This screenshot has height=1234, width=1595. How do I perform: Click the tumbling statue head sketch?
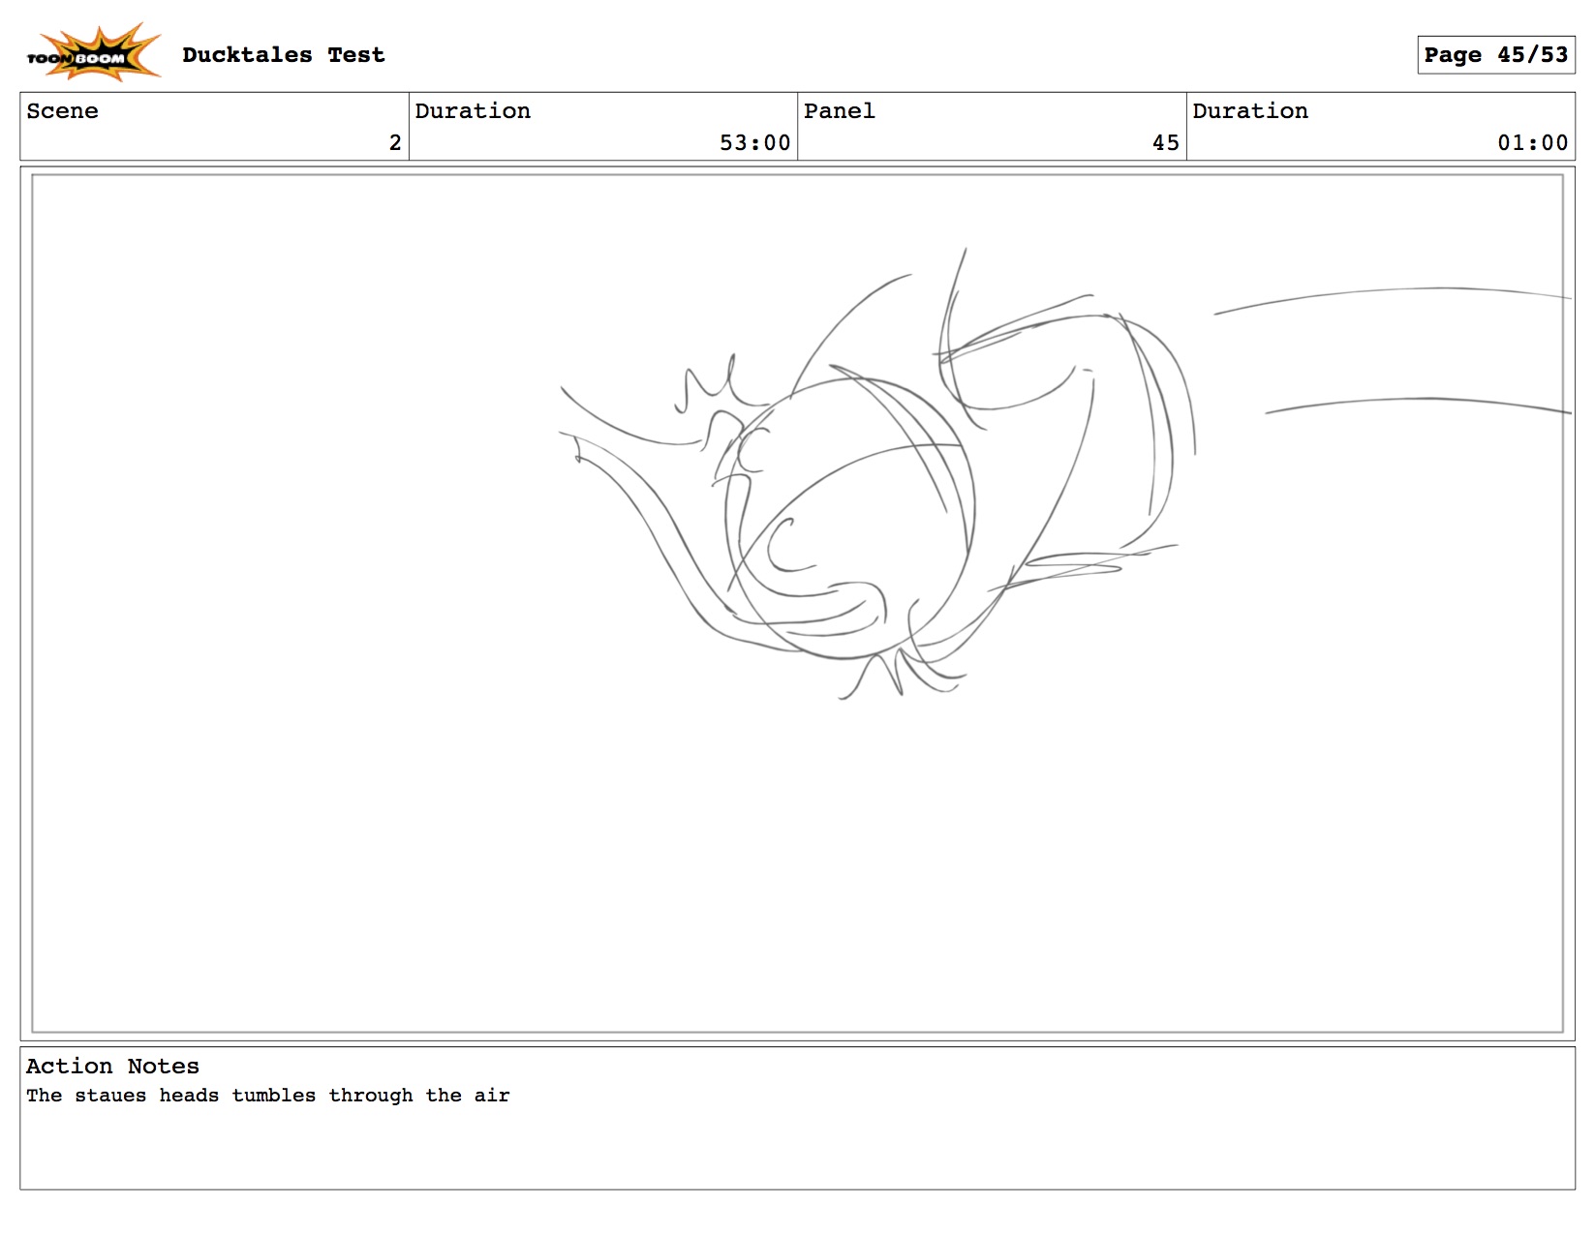click(852, 513)
